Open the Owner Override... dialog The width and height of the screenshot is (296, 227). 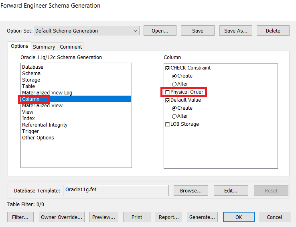point(62,217)
